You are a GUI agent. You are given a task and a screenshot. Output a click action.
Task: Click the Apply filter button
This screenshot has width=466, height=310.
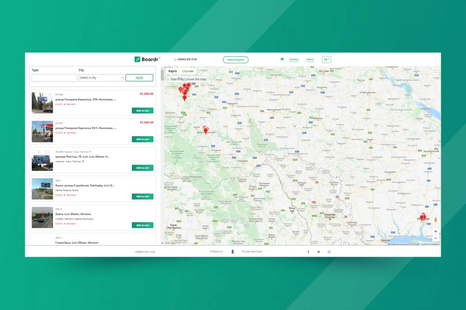tap(139, 78)
